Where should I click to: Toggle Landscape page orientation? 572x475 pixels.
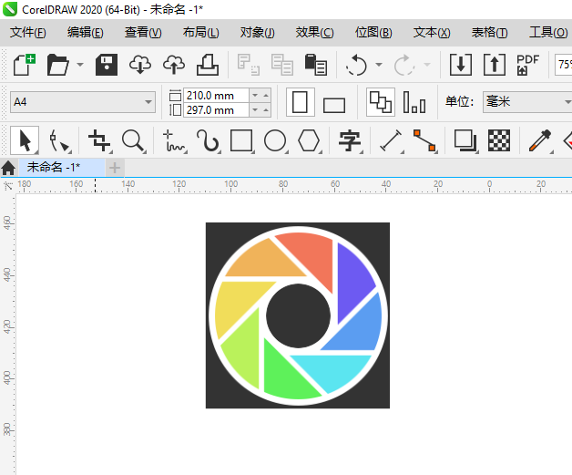[334, 105]
